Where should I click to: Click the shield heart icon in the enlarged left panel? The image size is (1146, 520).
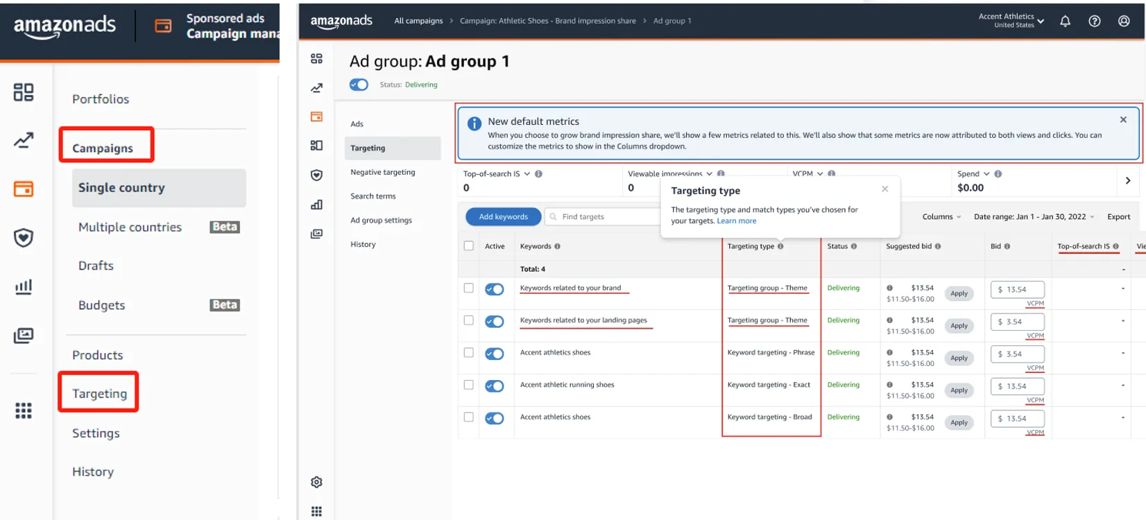[24, 238]
